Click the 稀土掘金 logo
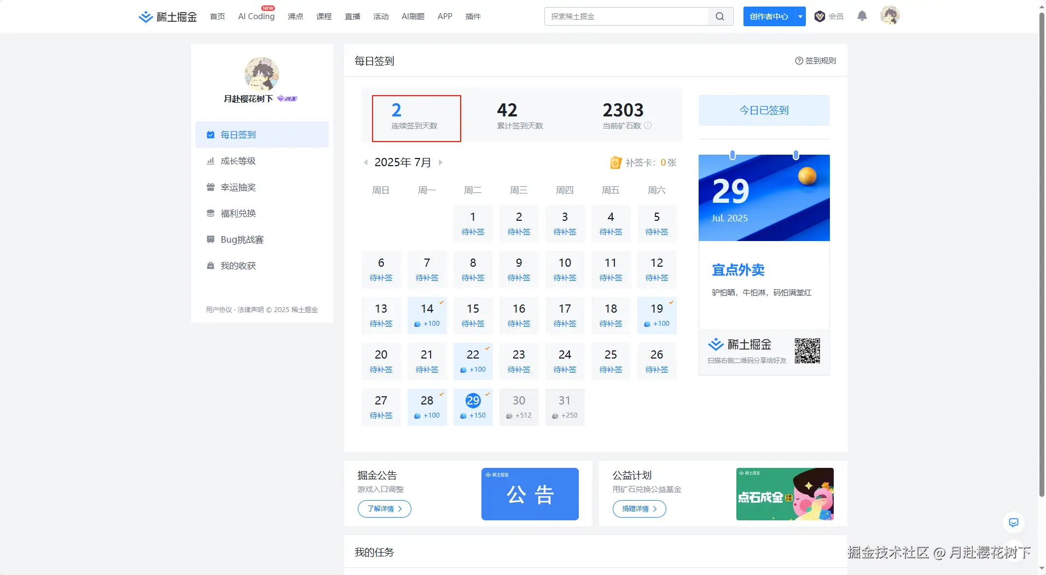The image size is (1046, 575). (167, 16)
